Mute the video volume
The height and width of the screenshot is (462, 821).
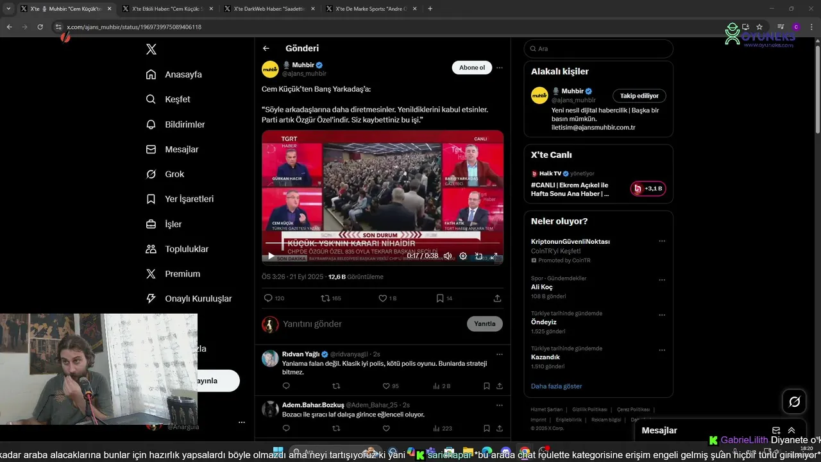point(448,256)
